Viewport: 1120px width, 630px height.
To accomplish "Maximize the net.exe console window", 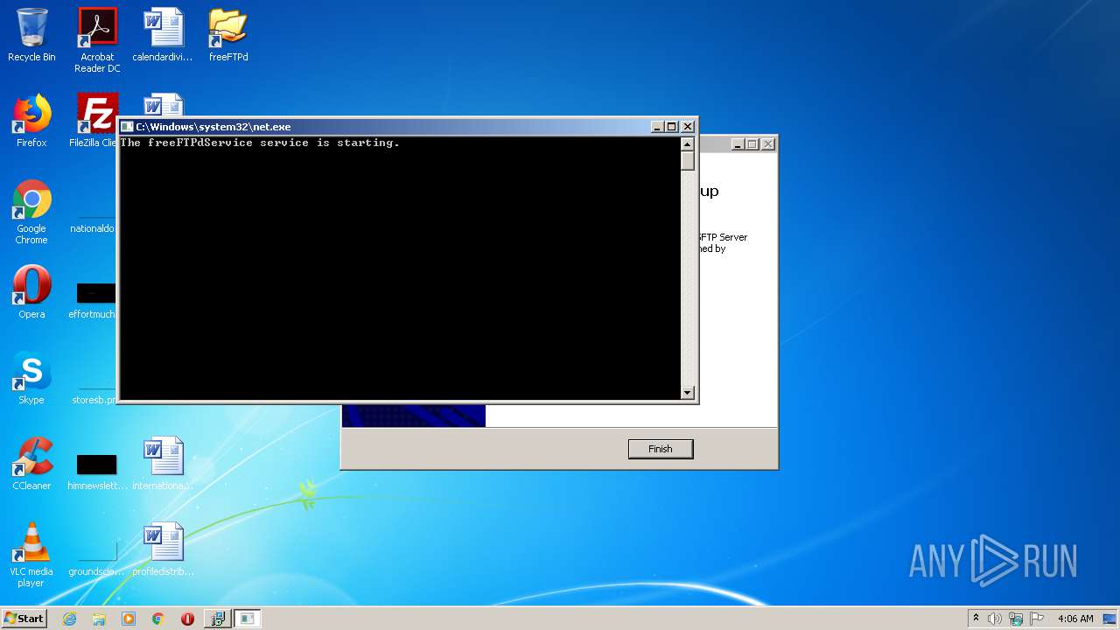I will point(672,127).
